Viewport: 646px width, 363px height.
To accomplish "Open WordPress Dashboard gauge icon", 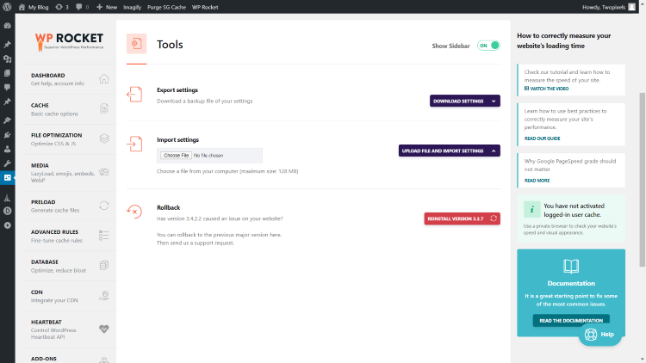I will click(x=7, y=26).
